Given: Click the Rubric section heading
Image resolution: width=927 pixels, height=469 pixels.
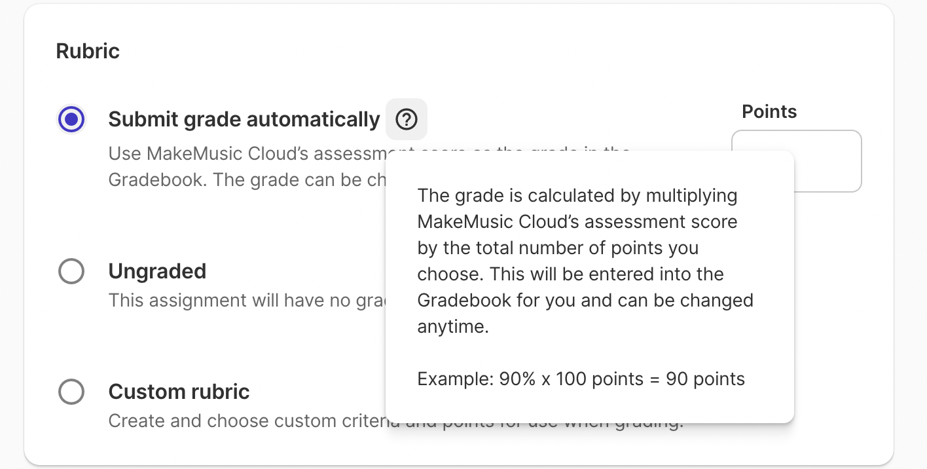Looking at the screenshot, I should [88, 51].
